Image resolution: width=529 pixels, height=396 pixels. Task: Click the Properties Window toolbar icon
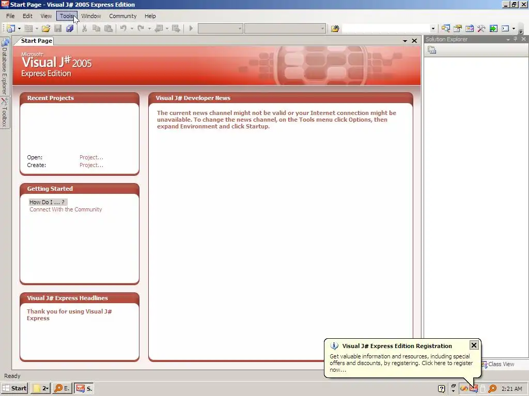click(x=458, y=29)
